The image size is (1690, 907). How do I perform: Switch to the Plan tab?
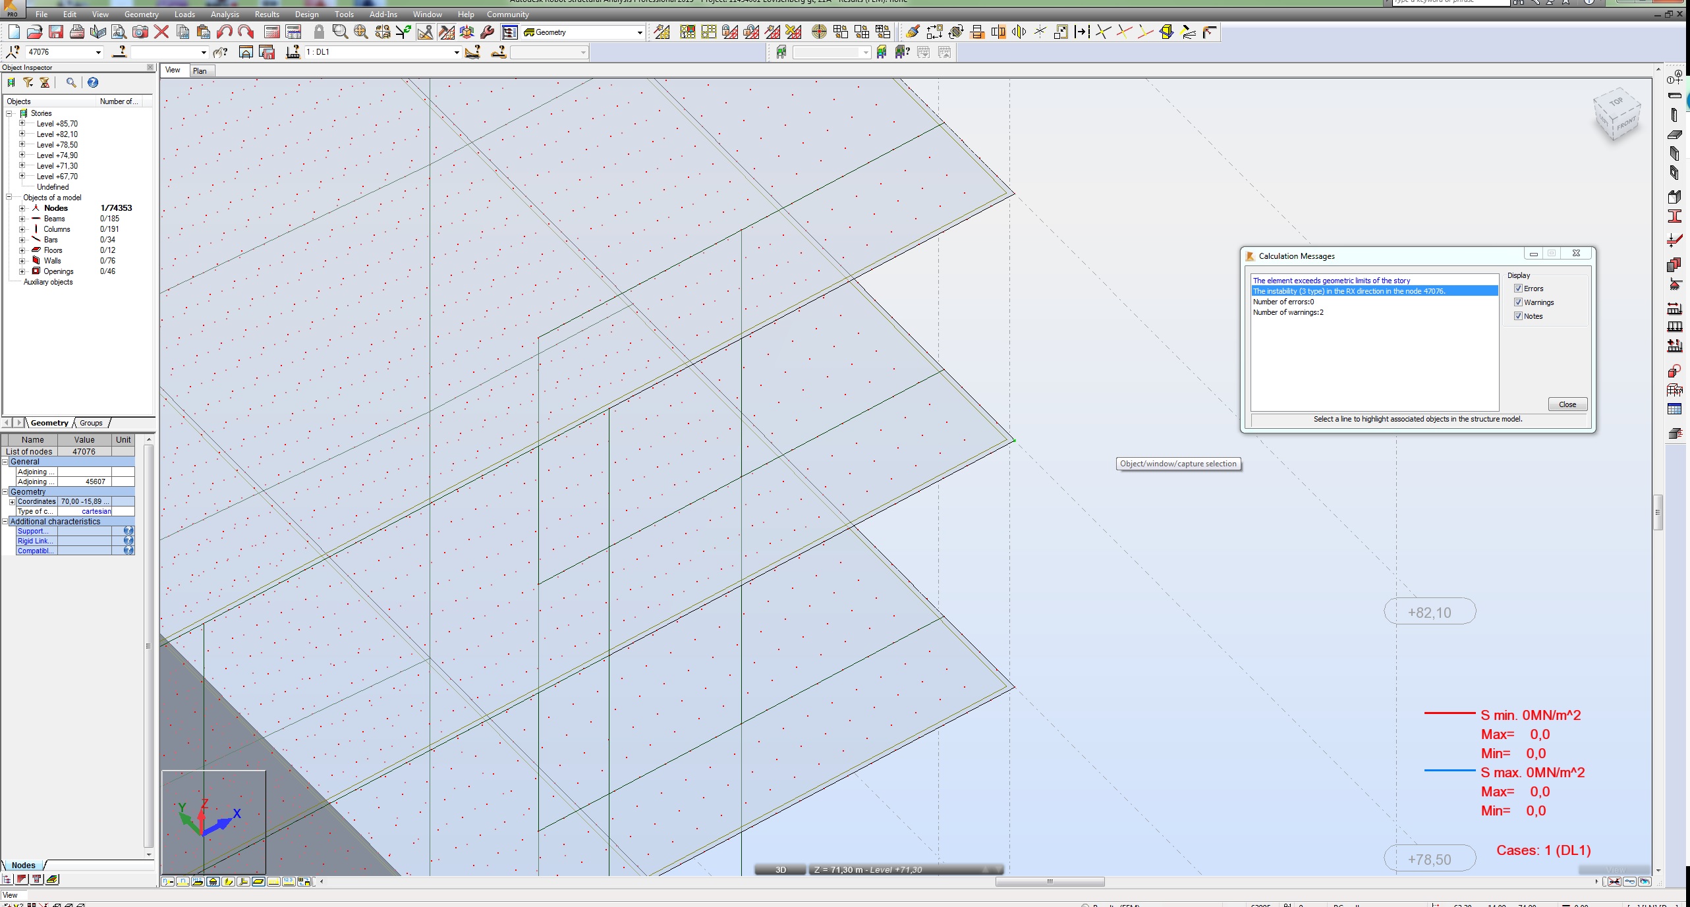click(x=201, y=70)
